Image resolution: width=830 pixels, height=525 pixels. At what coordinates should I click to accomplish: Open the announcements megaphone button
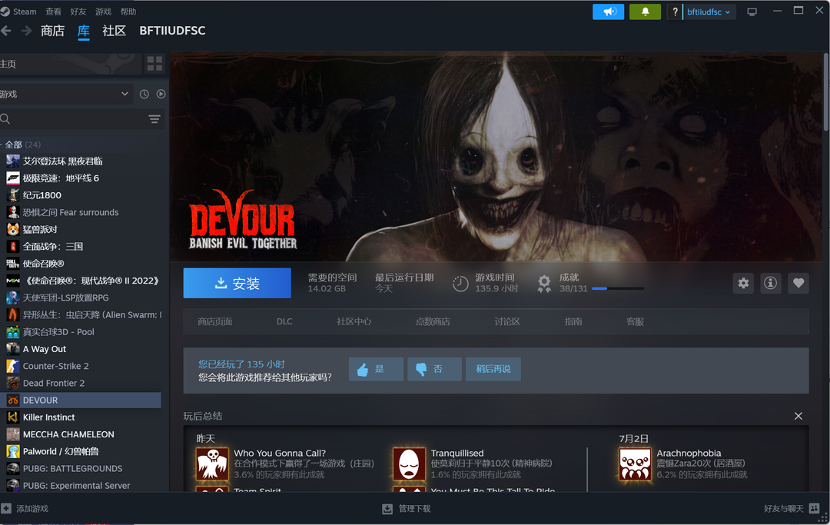click(x=608, y=12)
